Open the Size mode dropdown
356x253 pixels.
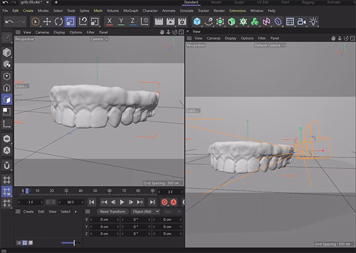[172, 212]
